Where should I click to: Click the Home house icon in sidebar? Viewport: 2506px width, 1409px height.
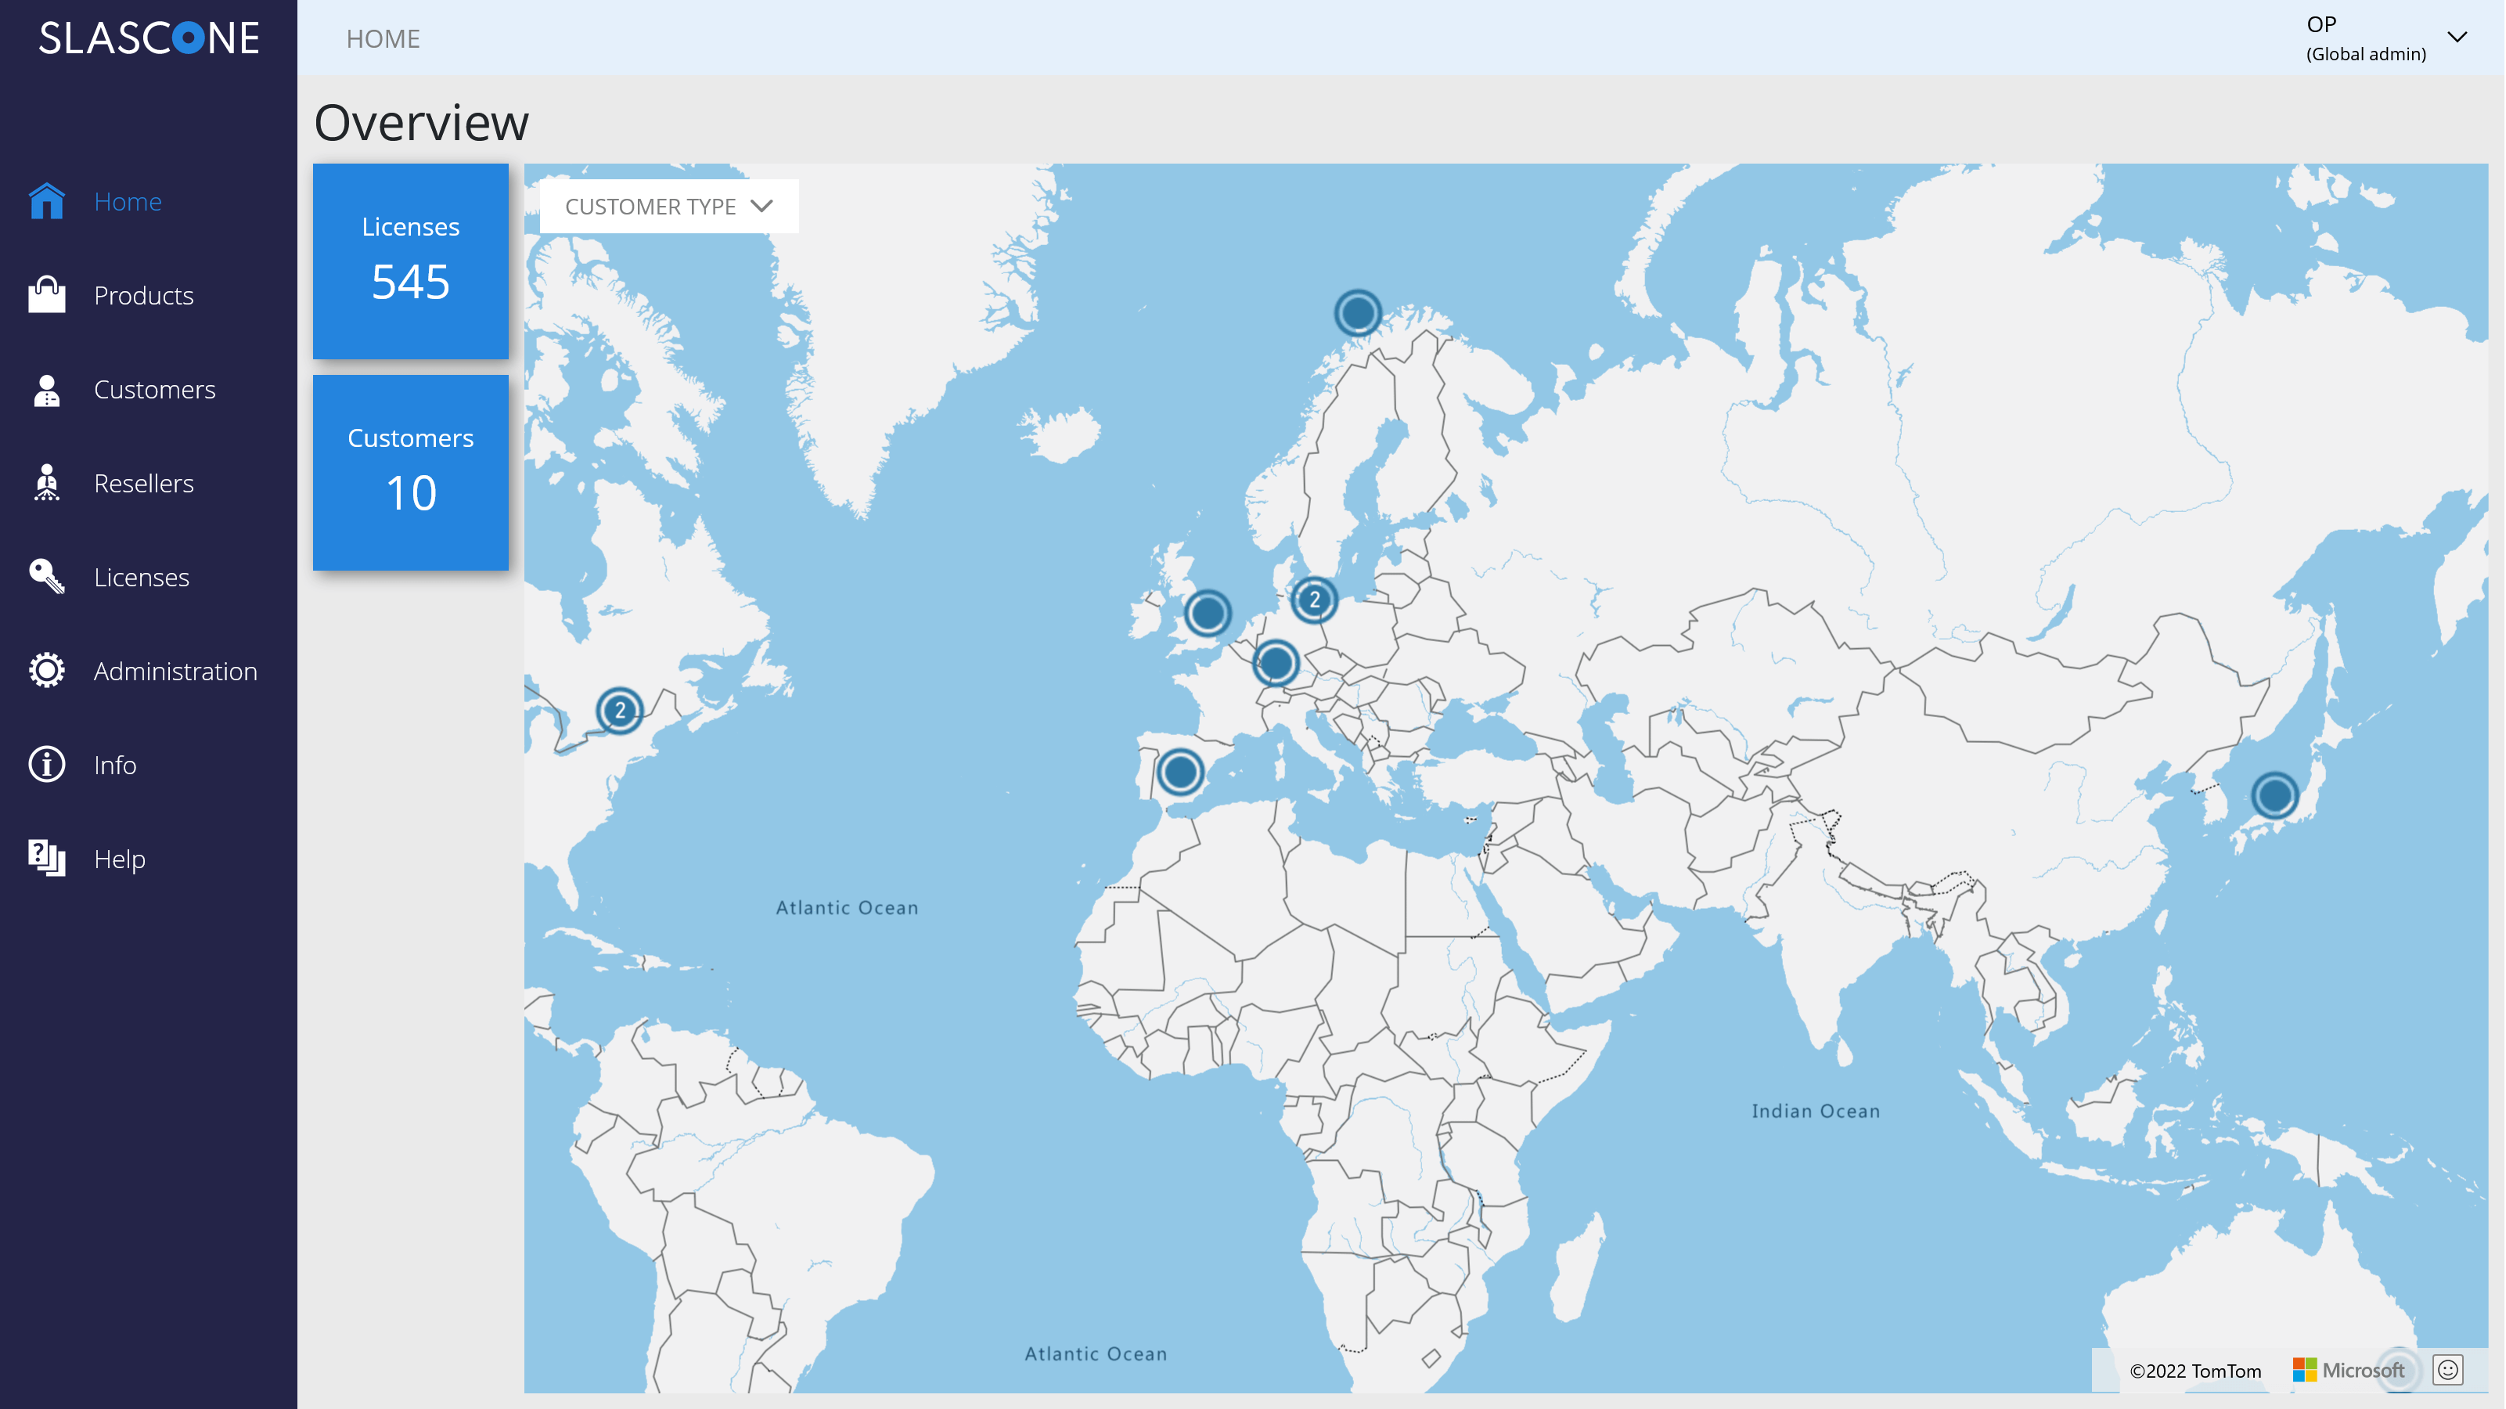[x=47, y=201]
